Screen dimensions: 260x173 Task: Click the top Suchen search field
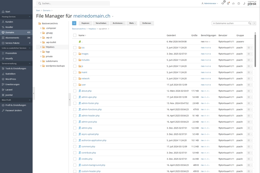[x=73, y=4]
